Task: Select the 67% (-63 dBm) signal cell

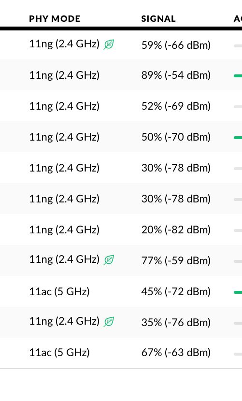Action: (176, 352)
